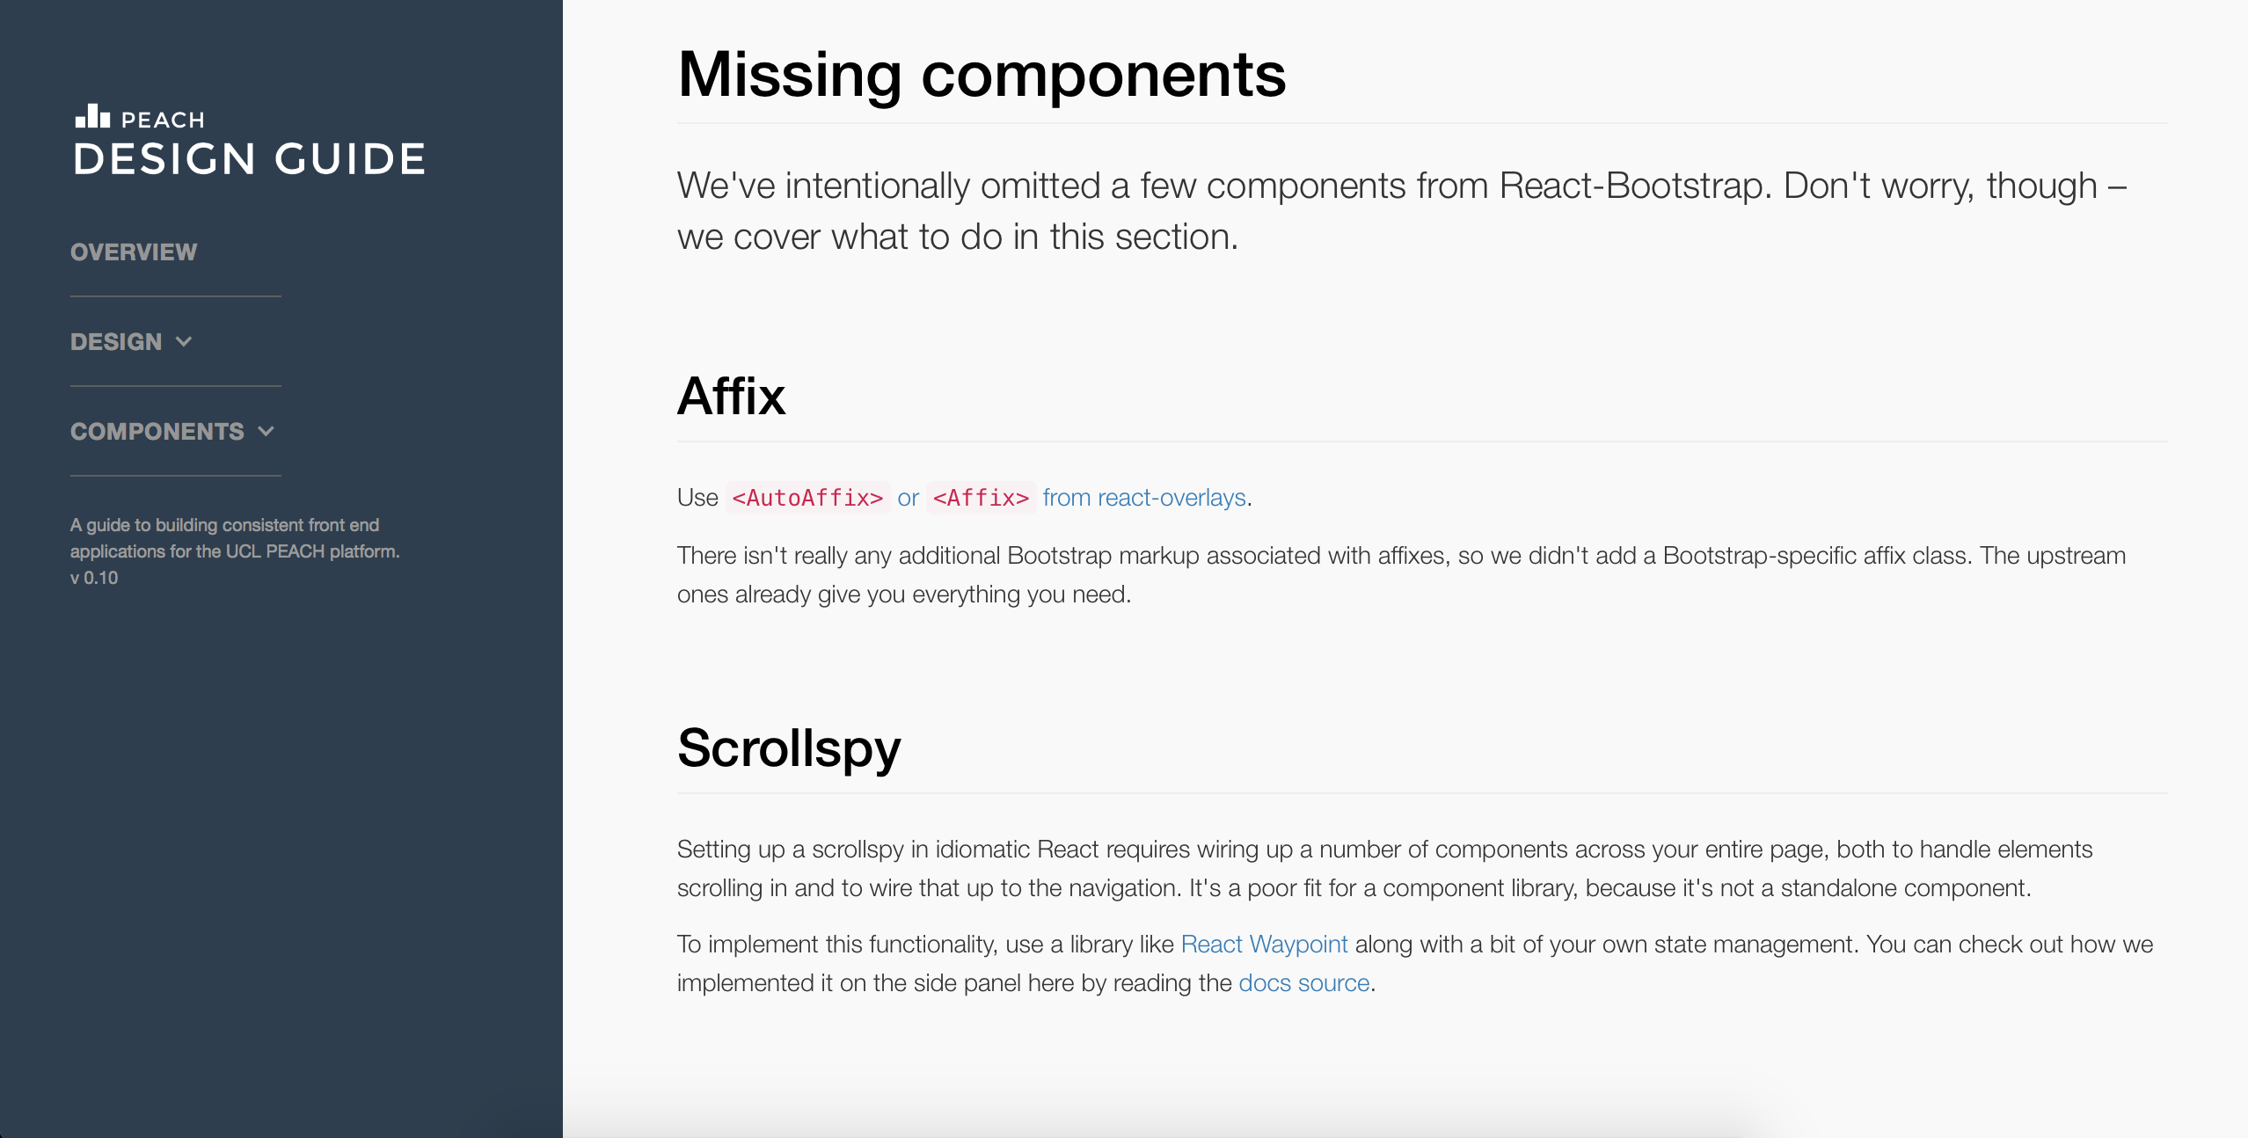Viewport: 2248px width, 1138px height.
Task: Click the Missing components heading
Action: tap(982, 75)
